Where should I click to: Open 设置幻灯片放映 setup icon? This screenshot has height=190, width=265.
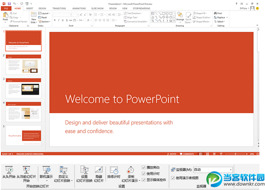coord(84,170)
